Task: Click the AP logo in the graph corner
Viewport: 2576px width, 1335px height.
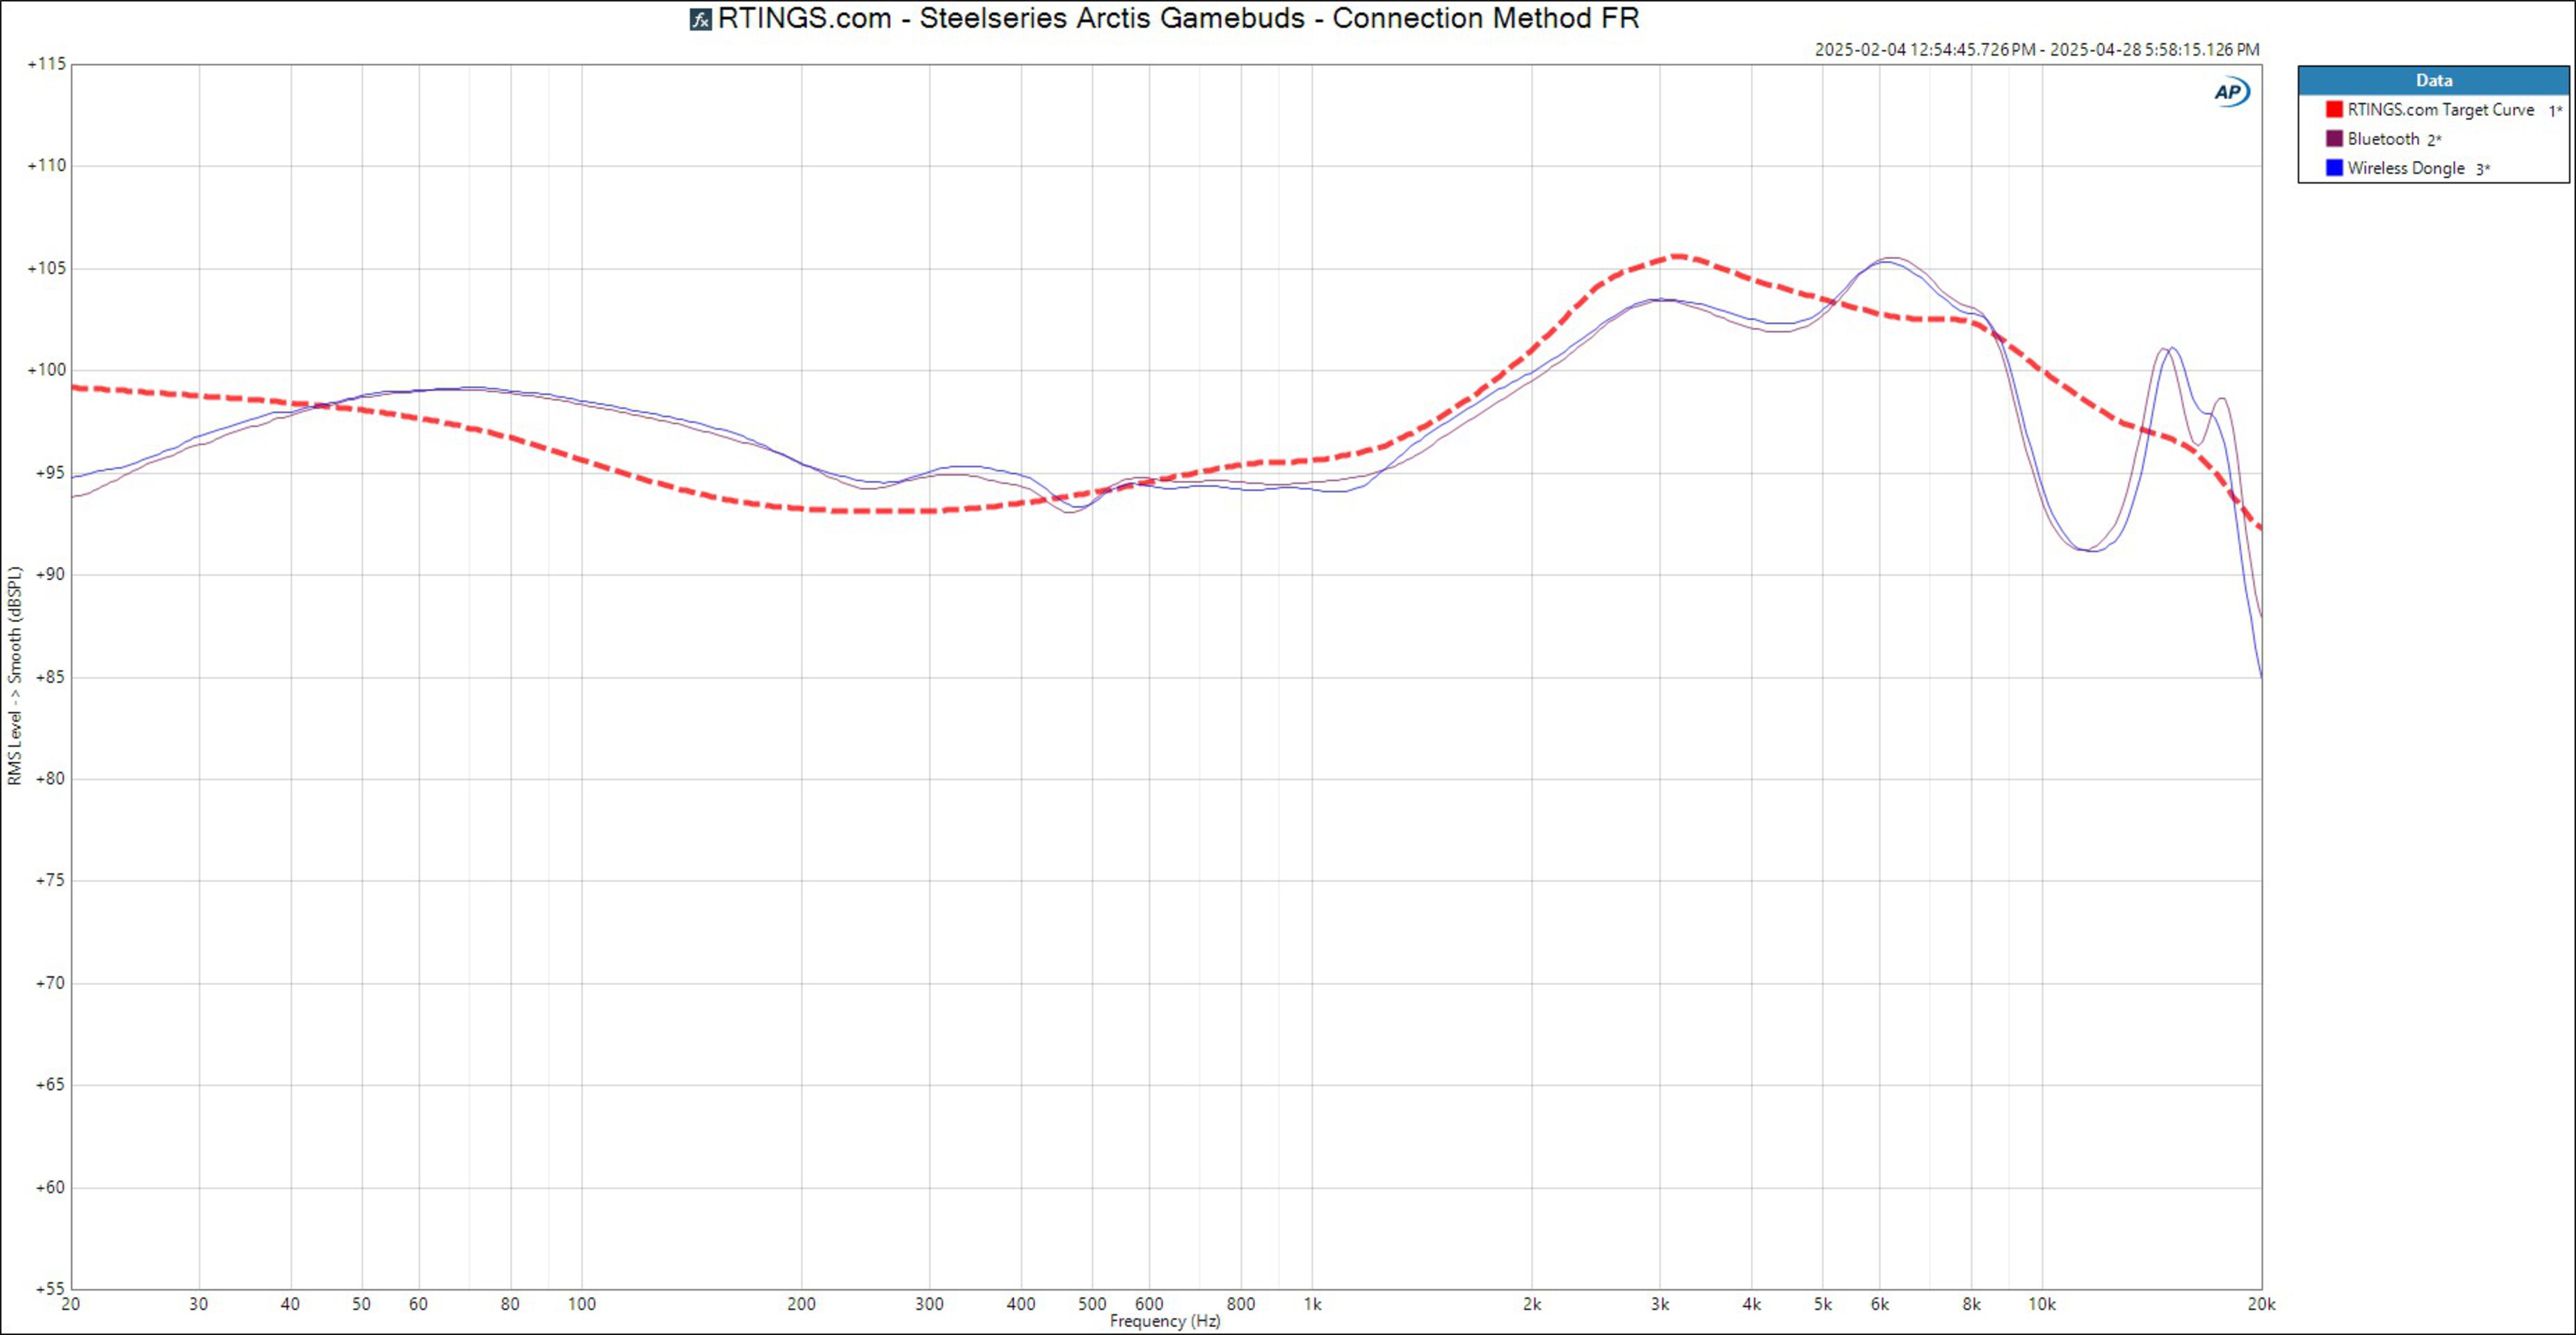Action: pyautogui.click(x=2230, y=92)
